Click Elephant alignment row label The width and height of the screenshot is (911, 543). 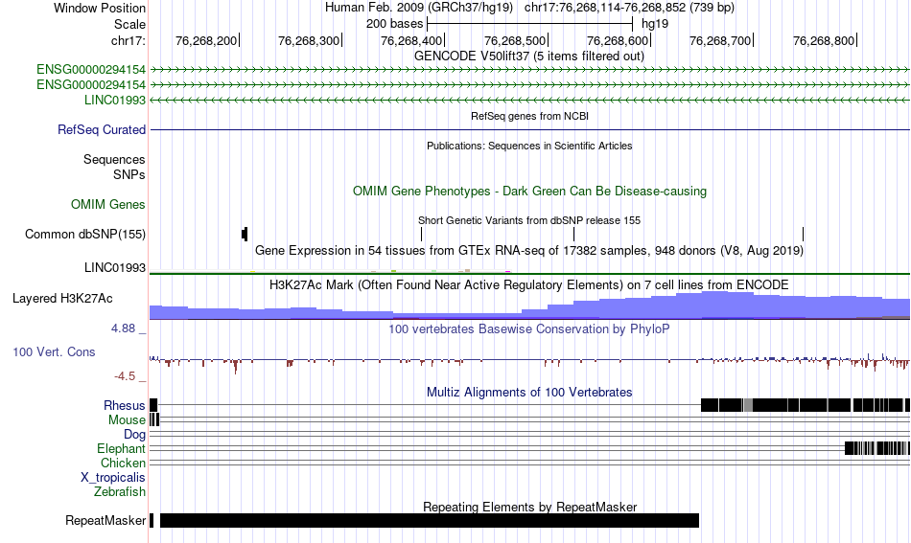122,448
